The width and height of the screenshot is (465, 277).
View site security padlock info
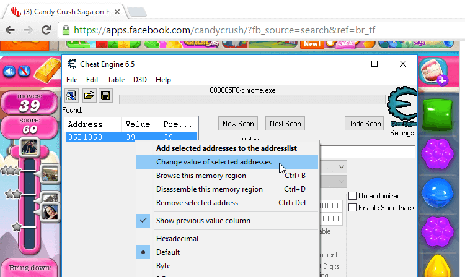(66, 30)
